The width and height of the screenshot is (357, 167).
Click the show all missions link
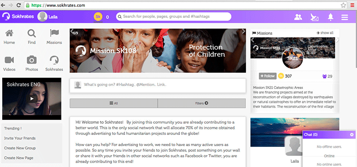coord(325,33)
